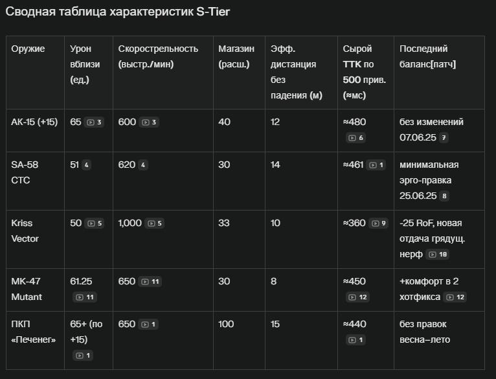Open citation 4 beside SA-58 damage 51
The image size is (496, 379).
coord(86,165)
